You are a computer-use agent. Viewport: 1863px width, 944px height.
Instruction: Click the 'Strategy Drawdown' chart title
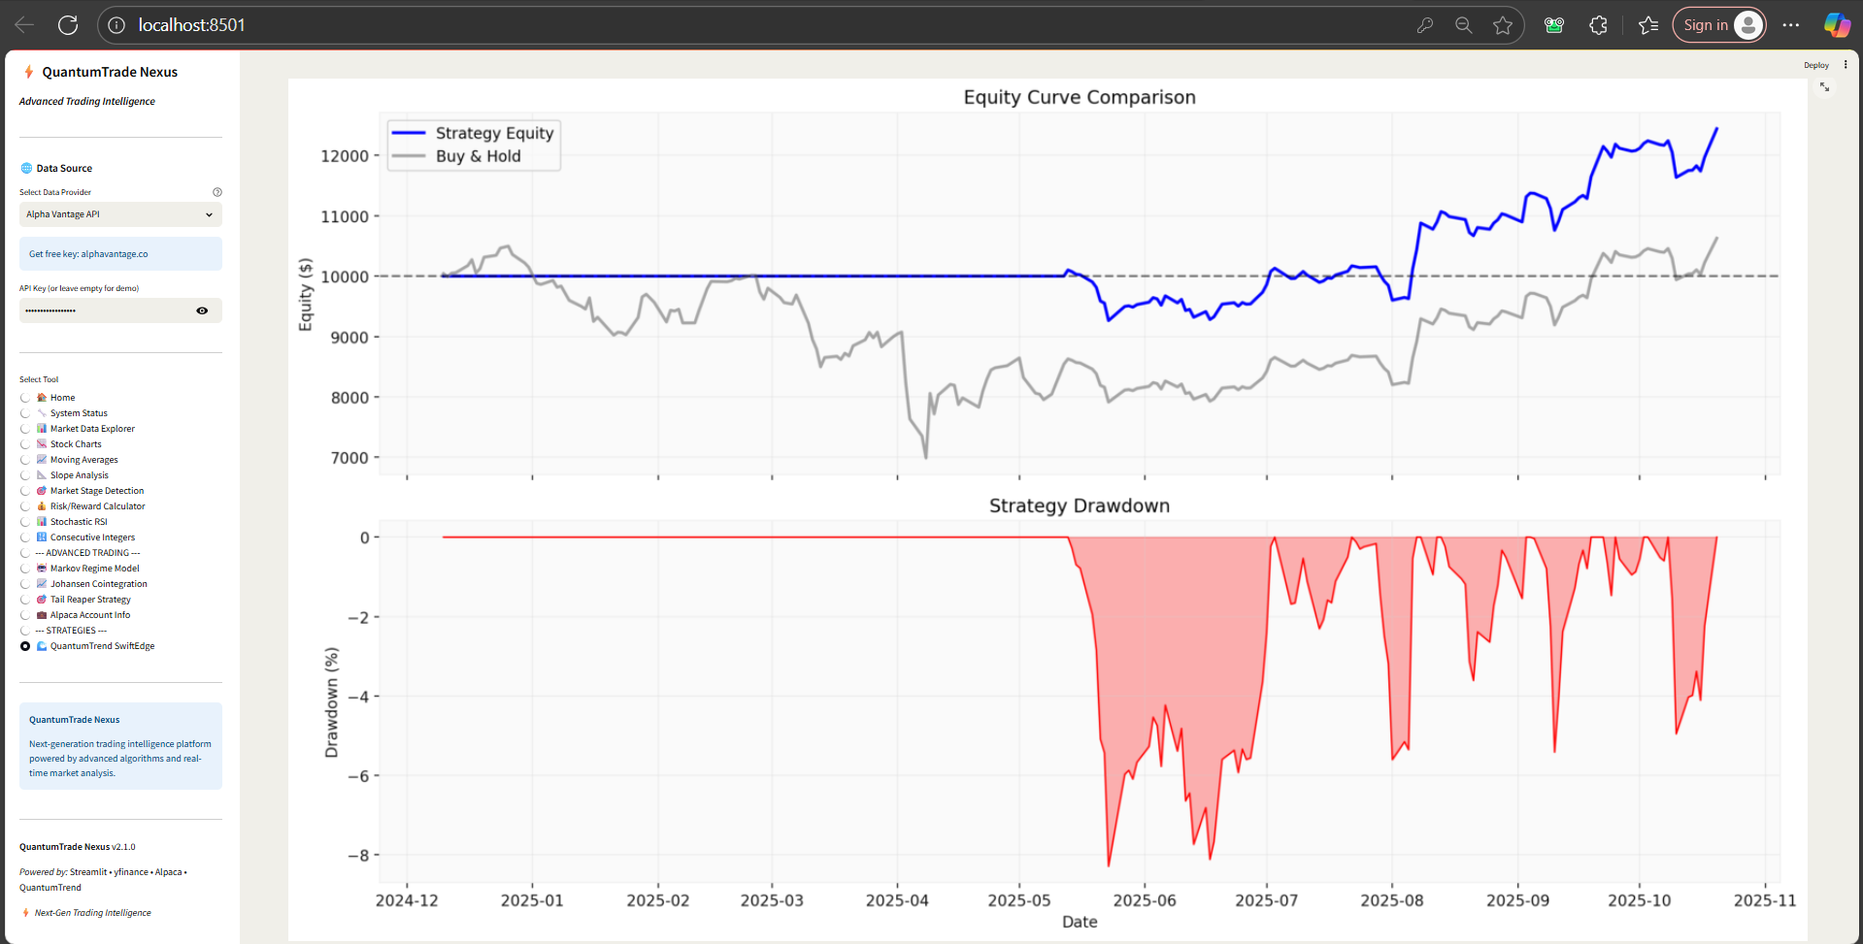coord(1080,505)
